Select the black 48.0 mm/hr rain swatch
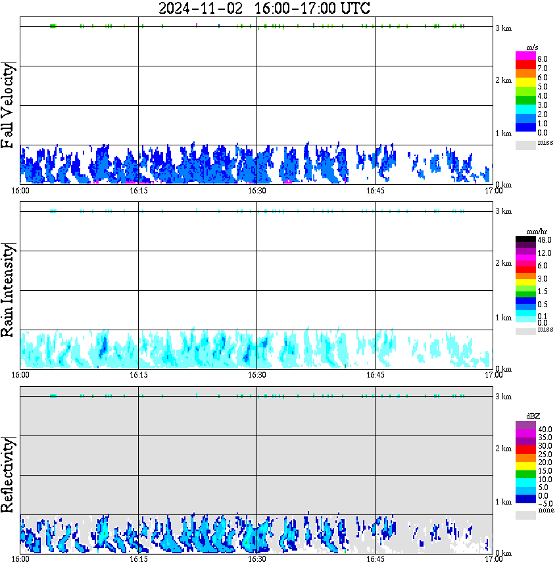The image size is (559, 571). (525, 239)
